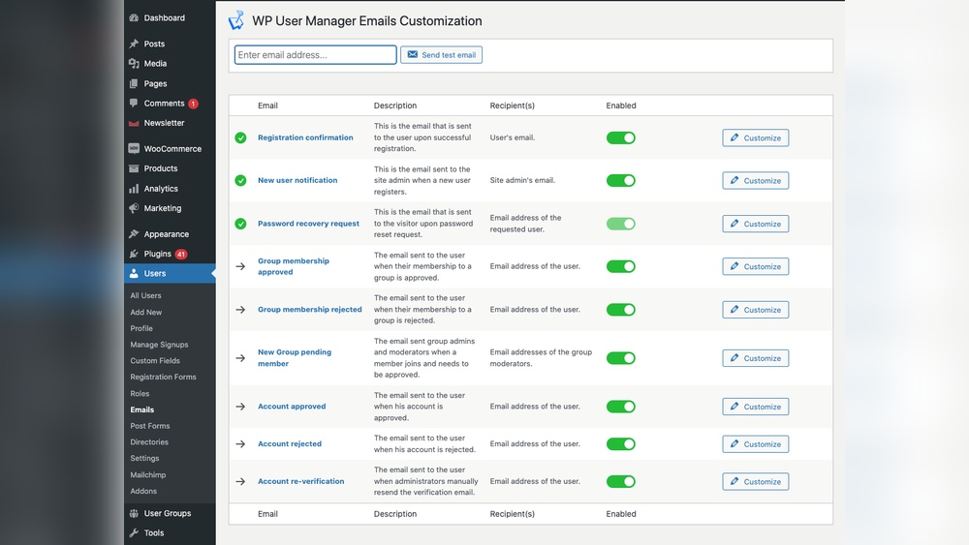969x545 pixels.
Task: Open Add New user submenu item
Action: (146, 313)
